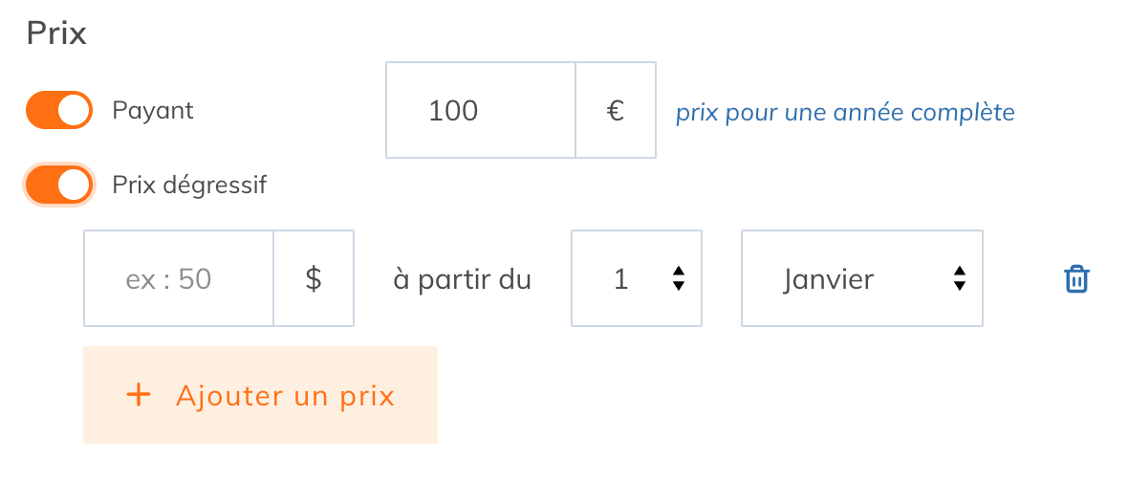The height and width of the screenshot is (482, 1128).
Task: Click the arrows on the month selector
Action: (x=959, y=278)
